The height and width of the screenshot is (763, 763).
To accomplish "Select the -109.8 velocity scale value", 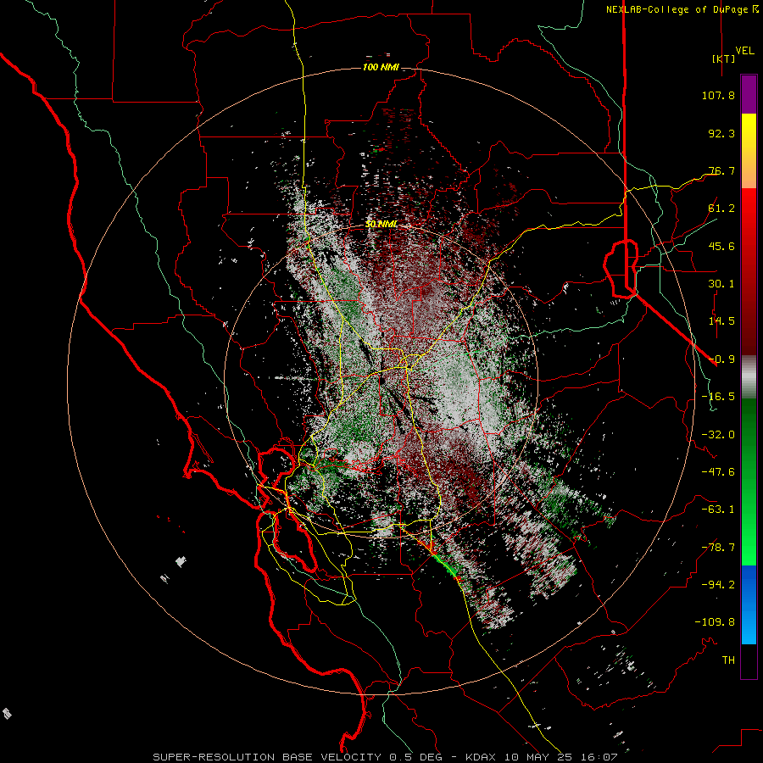I will pyautogui.click(x=715, y=622).
